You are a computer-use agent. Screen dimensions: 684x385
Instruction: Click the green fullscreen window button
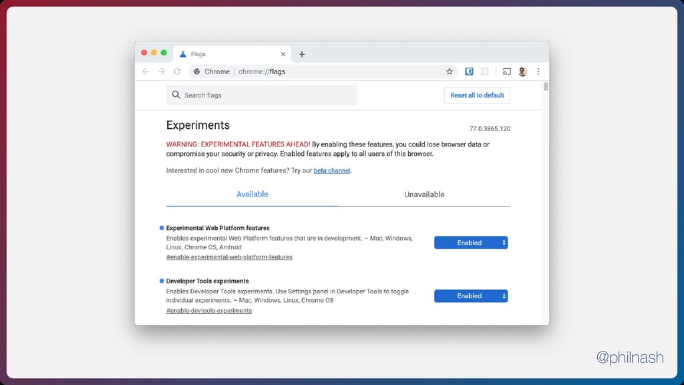coord(164,52)
